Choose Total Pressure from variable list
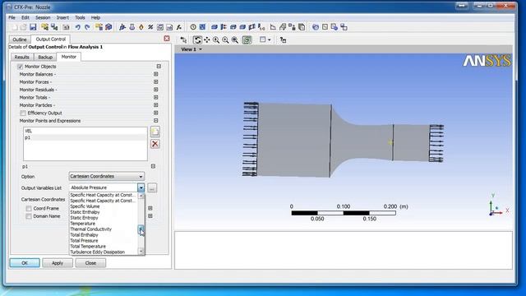The width and height of the screenshot is (526, 296). point(84,241)
